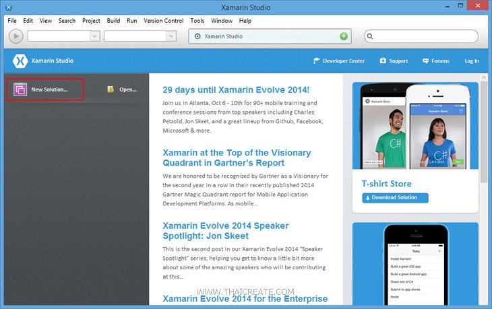Minimize the Xamarin Studio window
This screenshot has height=309, width=492.
[447, 6]
